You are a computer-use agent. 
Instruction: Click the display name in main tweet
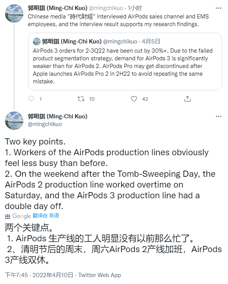click(x=58, y=116)
